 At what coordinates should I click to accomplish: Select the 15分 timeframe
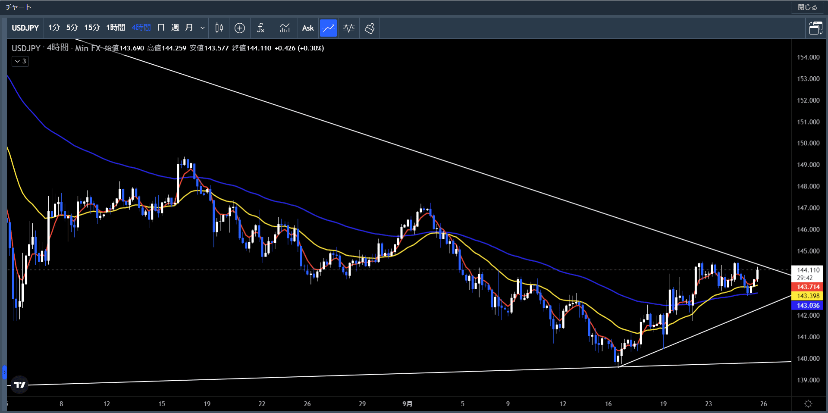[x=92, y=28]
